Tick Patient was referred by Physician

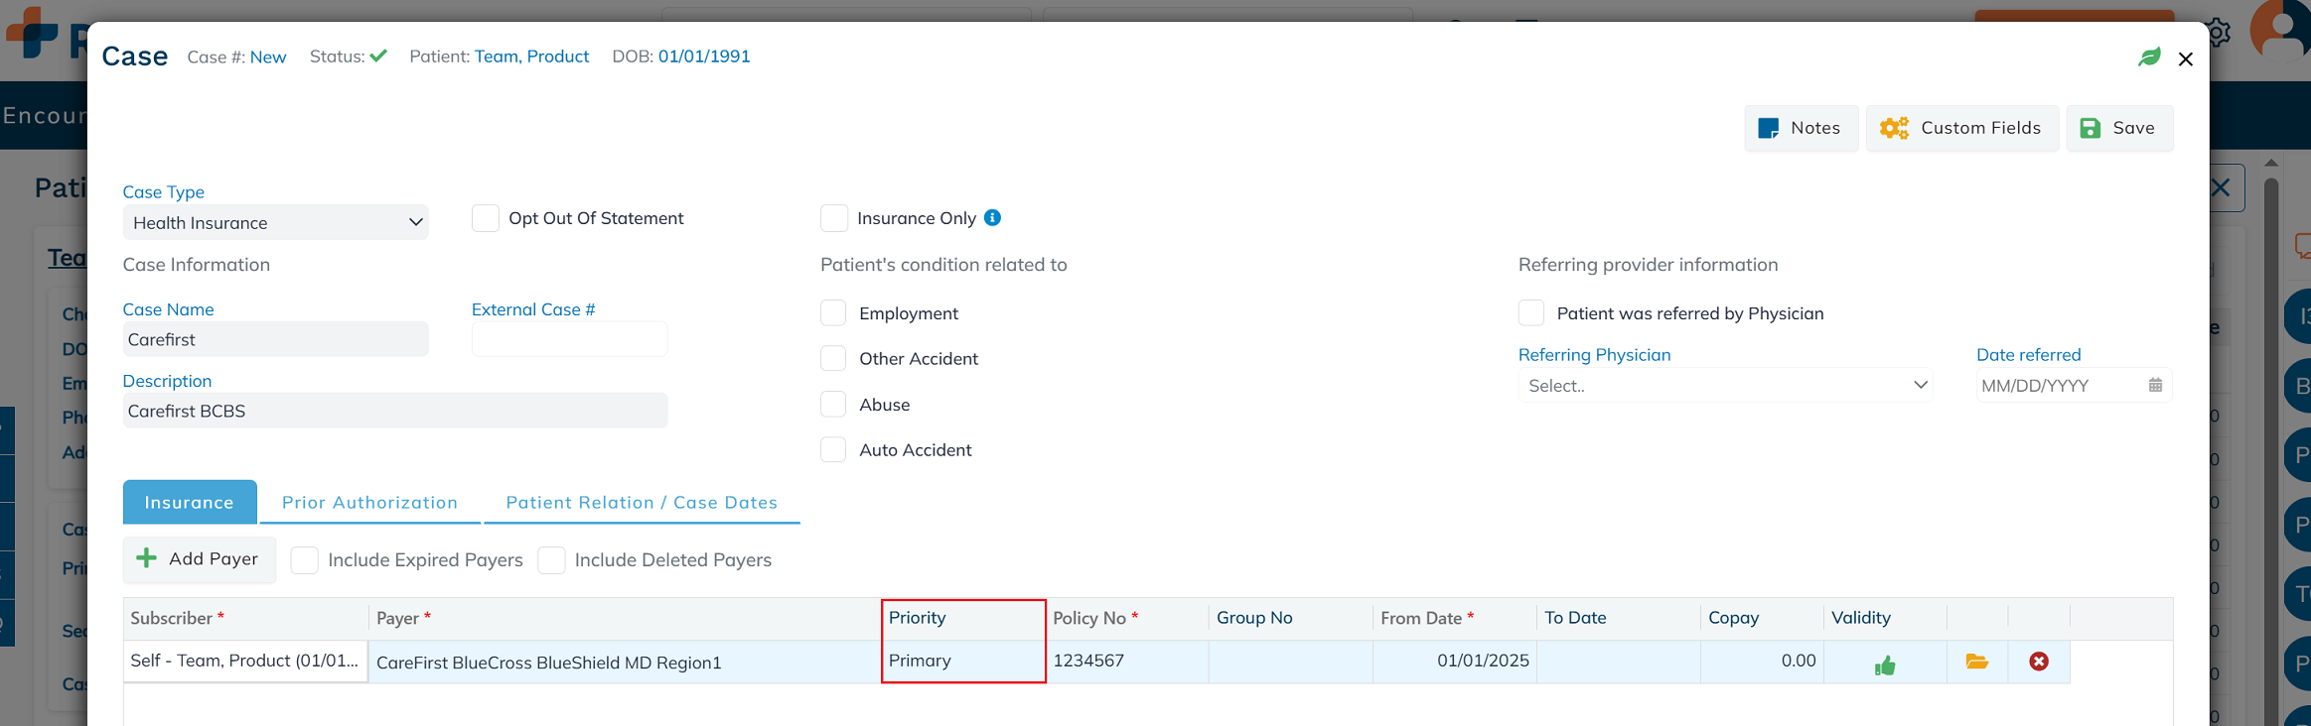[x=1530, y=313]
